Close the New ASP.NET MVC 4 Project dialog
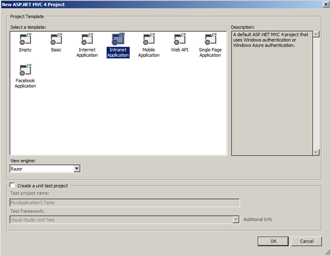 326,4
